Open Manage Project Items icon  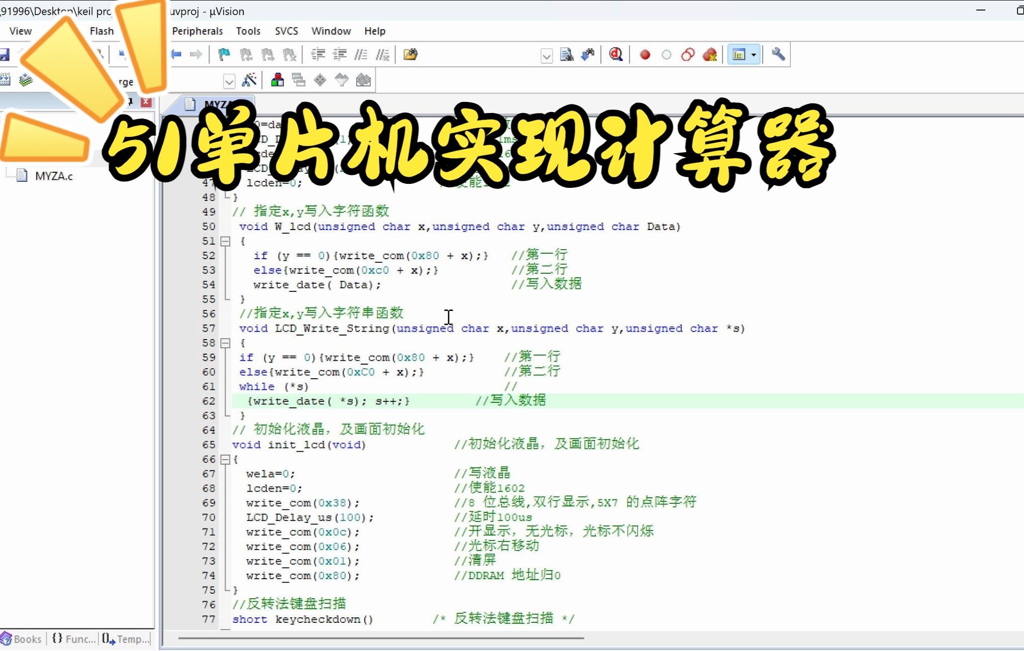pyautogui.click(x=277, y=80)
